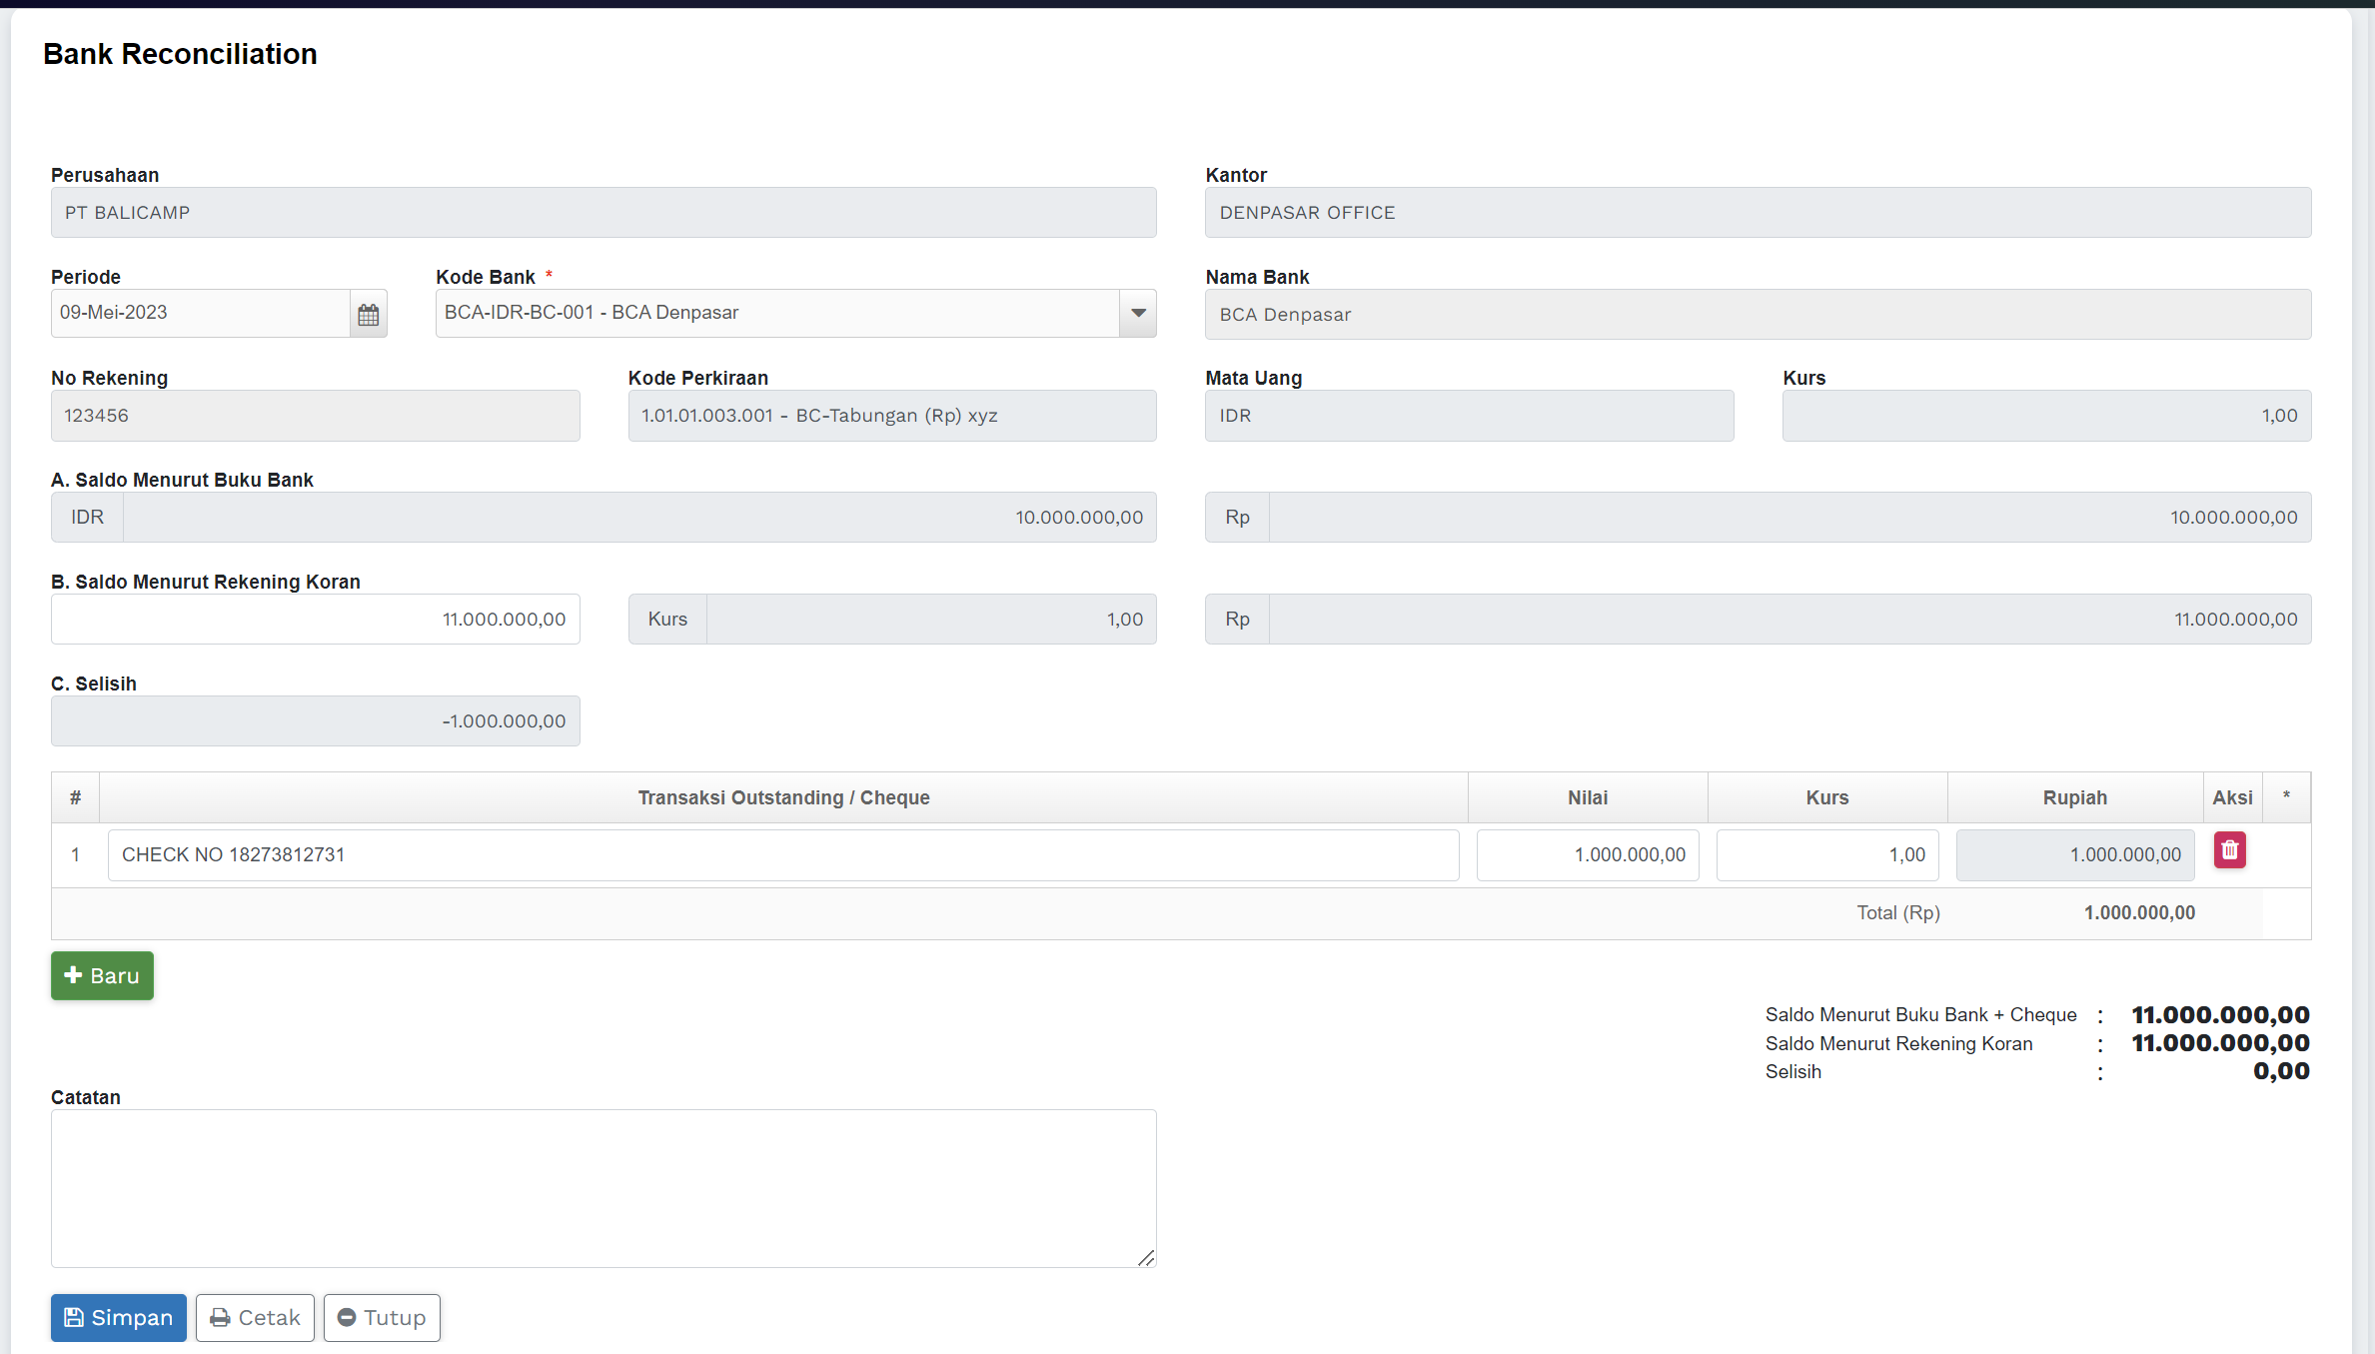2375x1354 pixels.
Task: Click inside the Catatan notes textarea
Action: [602, 1188]
